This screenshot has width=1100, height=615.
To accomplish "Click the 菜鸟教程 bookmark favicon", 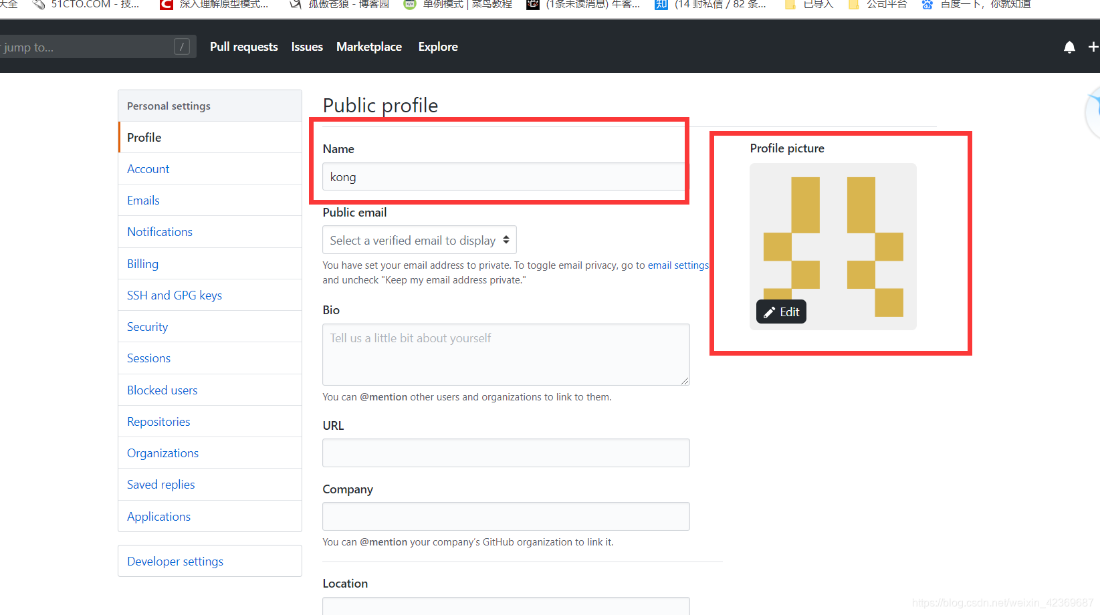I will click(x=409, y=5).
